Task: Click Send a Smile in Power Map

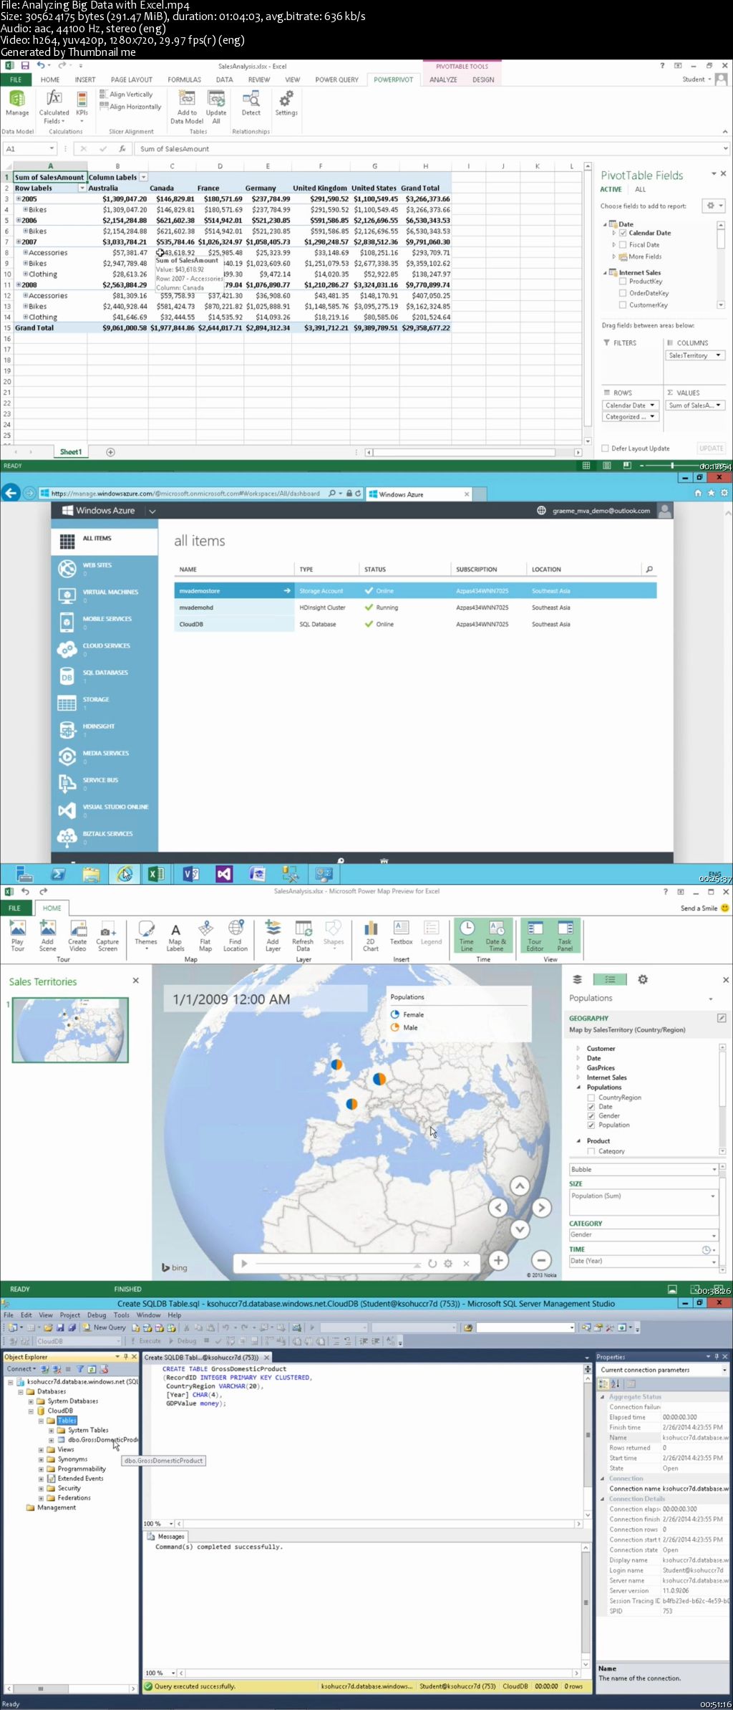Action: click(x=704, y=908)
